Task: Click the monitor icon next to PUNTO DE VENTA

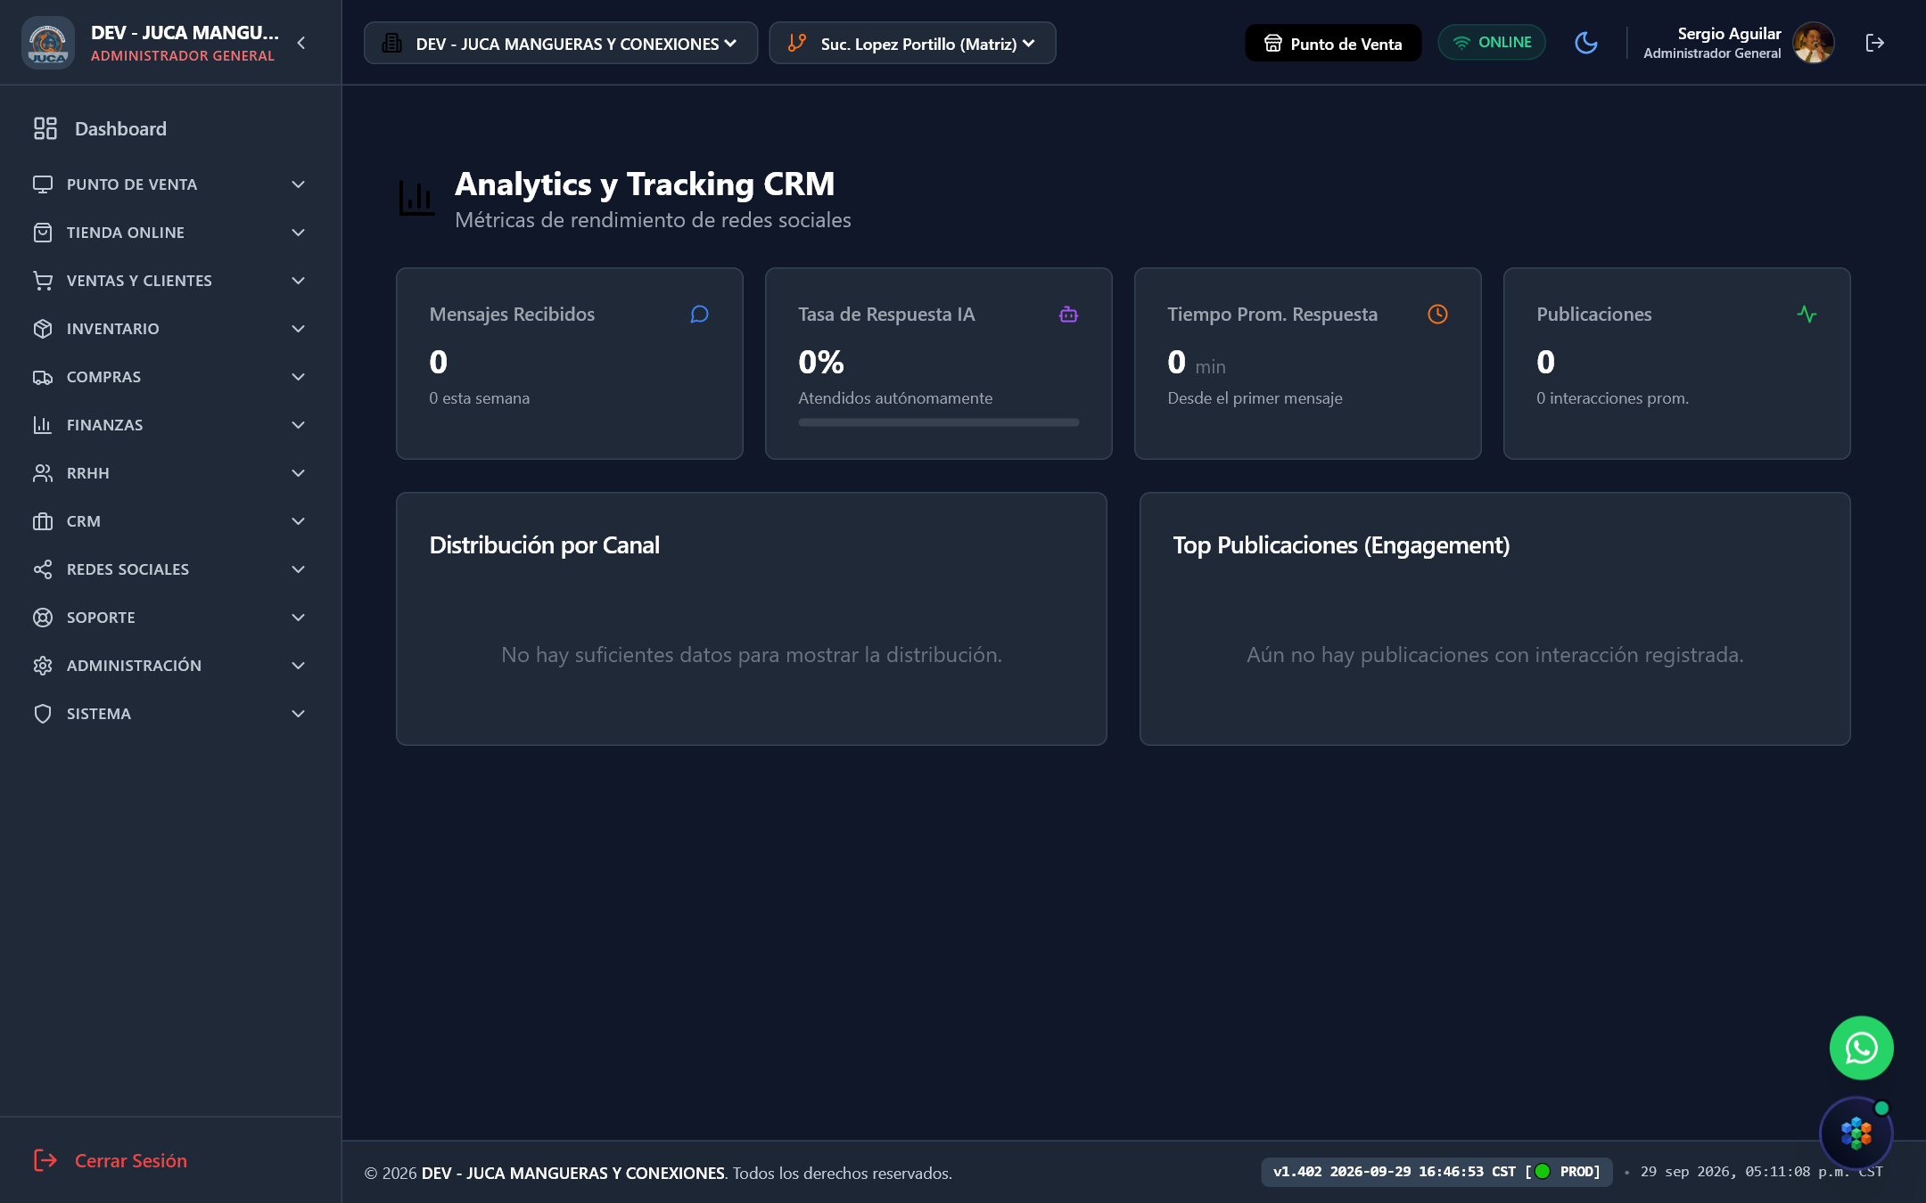Action: coord(43,184)
